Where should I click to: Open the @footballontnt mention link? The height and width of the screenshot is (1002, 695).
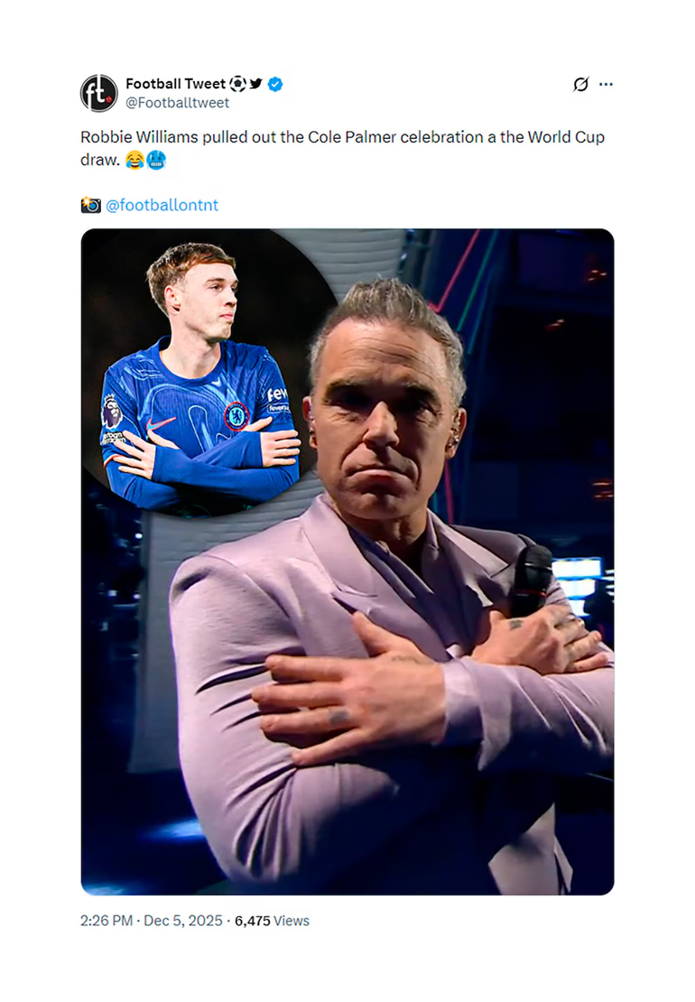[162, 205]
